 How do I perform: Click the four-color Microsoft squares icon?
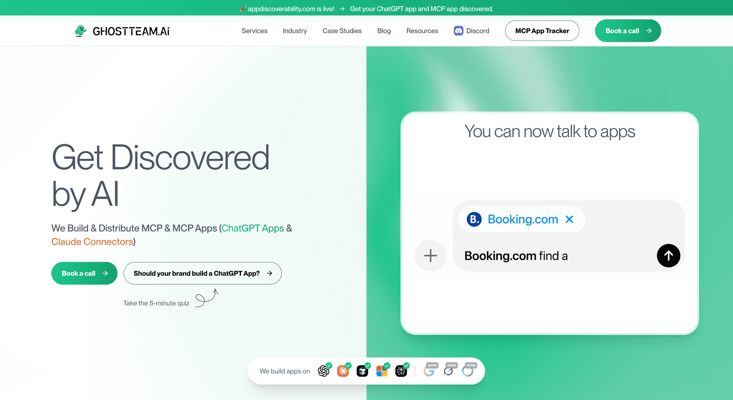tap(382, 371)
